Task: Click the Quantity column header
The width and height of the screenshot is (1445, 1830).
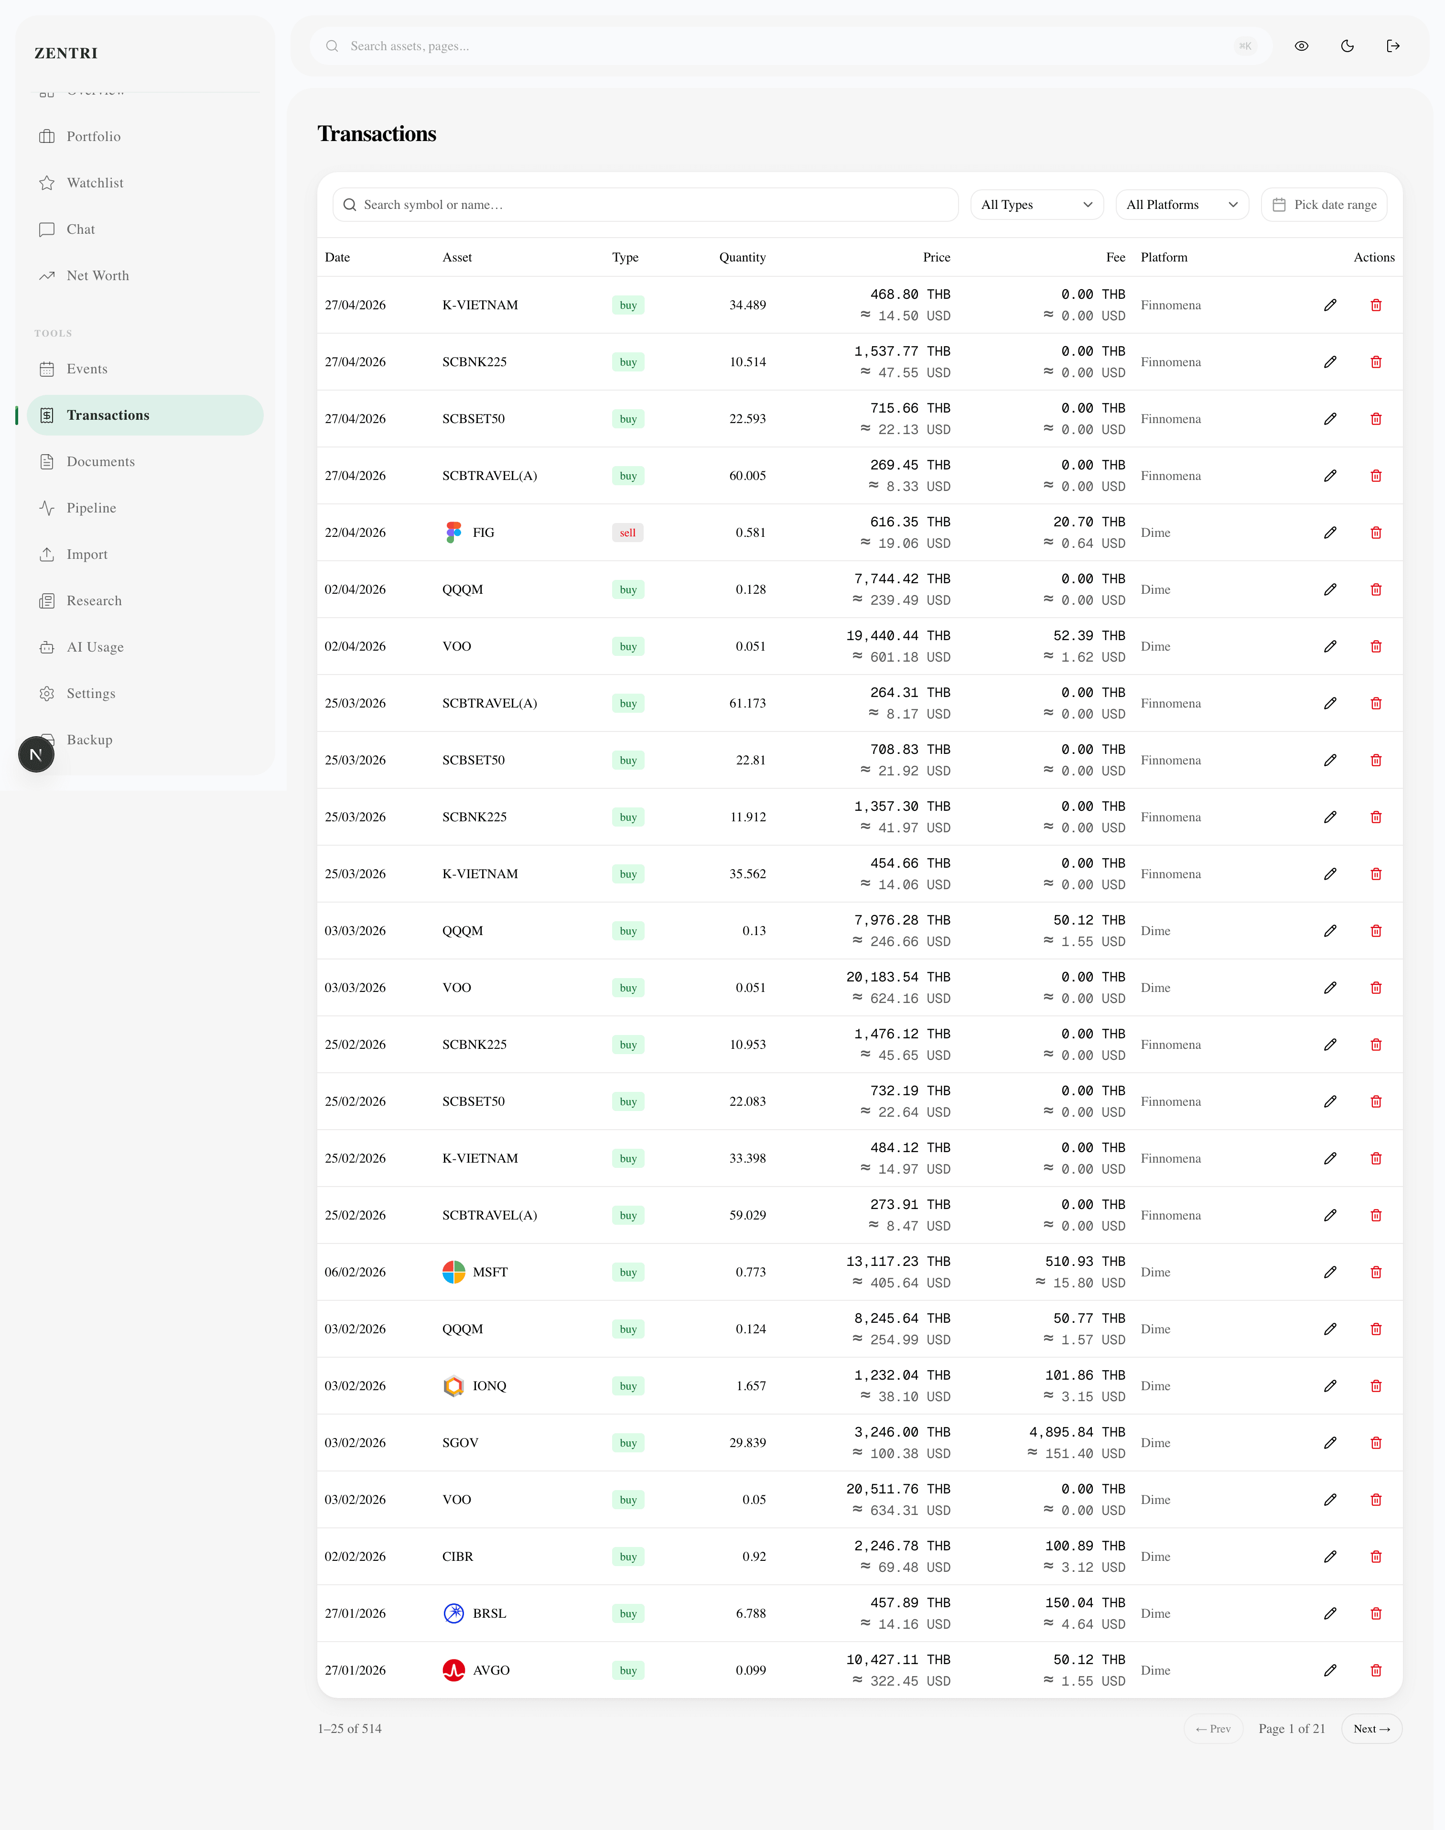Action: tap(742, 257)
